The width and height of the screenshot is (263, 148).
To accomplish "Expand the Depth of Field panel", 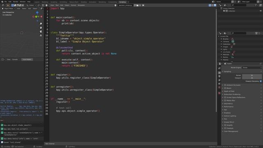I will tap(229, 91).
